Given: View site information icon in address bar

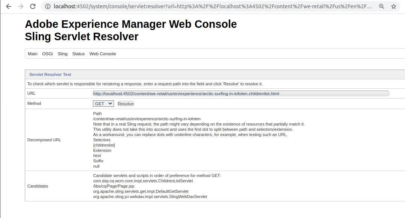Looking at the screenshot, I should (48, 6).
